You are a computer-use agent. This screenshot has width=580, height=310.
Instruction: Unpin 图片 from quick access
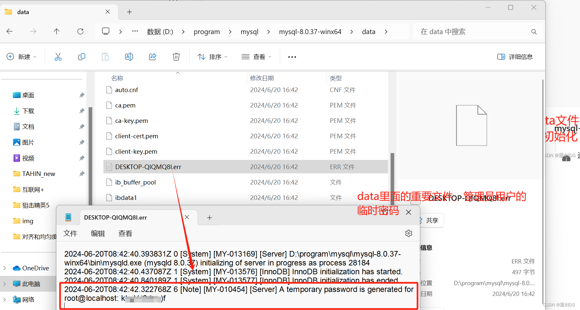[x=82, y=143]
